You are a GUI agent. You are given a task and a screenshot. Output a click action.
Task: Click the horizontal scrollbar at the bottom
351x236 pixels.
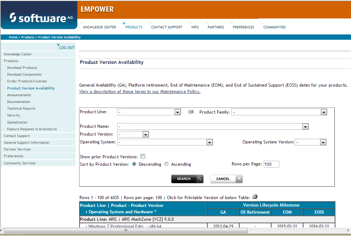coord(126,231)
